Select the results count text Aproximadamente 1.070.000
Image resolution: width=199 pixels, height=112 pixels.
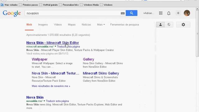[43, 35]
